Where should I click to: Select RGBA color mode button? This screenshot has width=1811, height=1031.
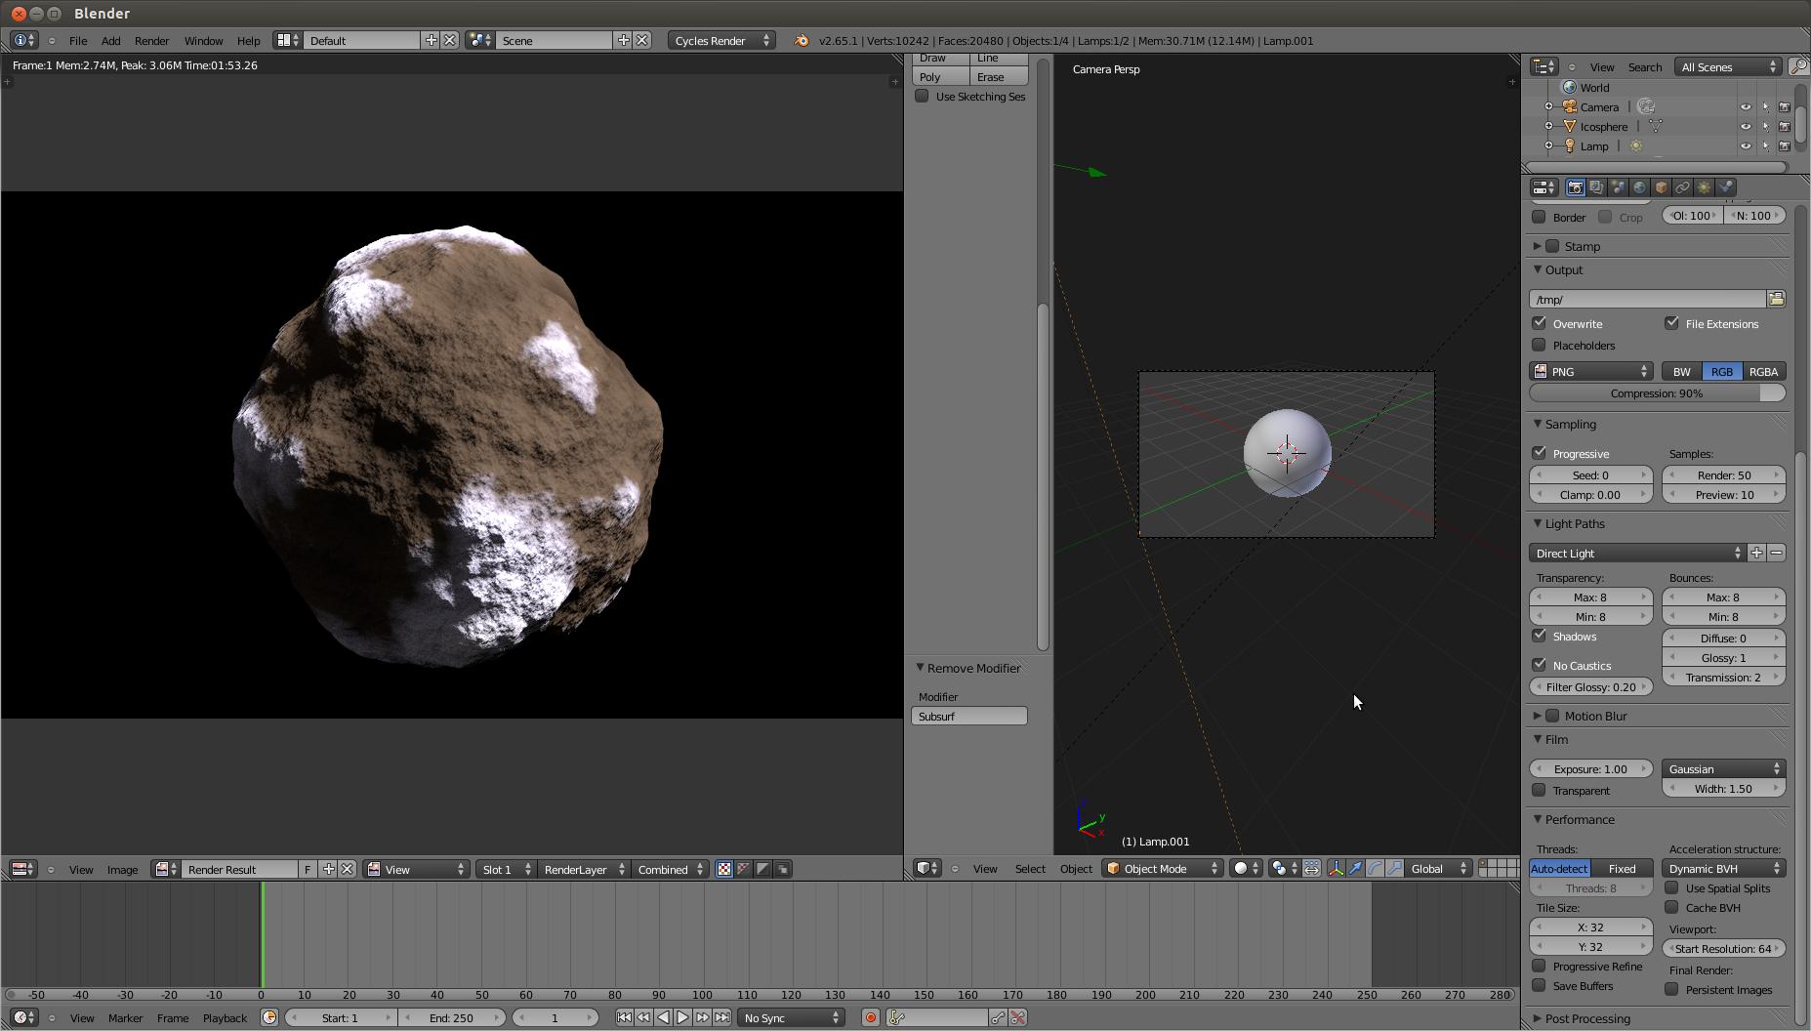coord(1763,371)
